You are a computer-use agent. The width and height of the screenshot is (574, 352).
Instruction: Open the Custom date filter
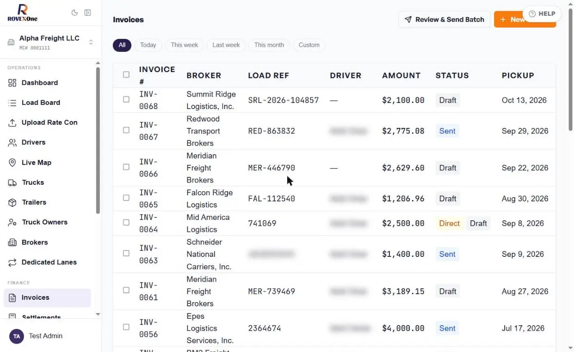tap(309, 45)
